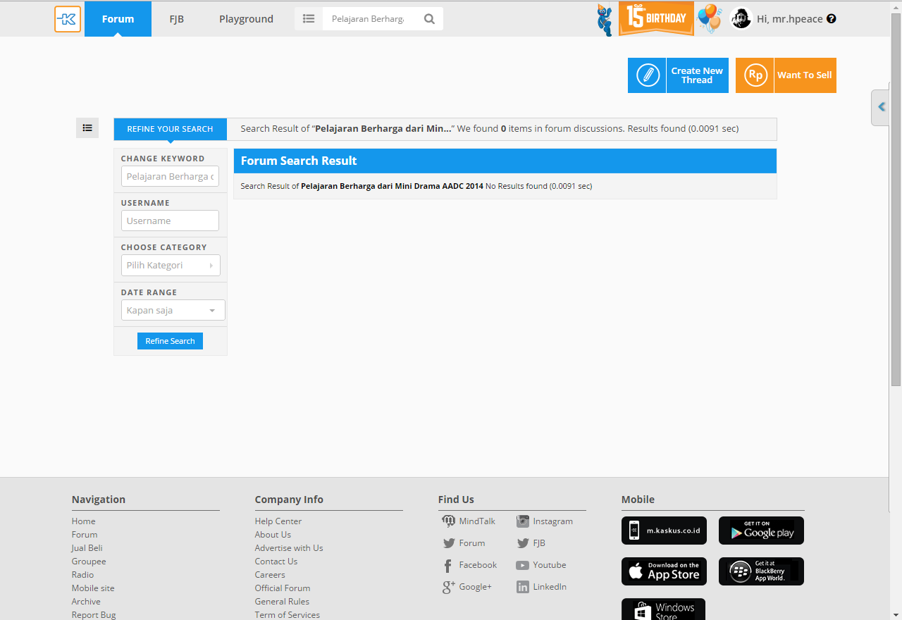The height and width of the screenshot is (620, 902).
Task: Open the 15 Birthday banner
Action: coord(656,18)
